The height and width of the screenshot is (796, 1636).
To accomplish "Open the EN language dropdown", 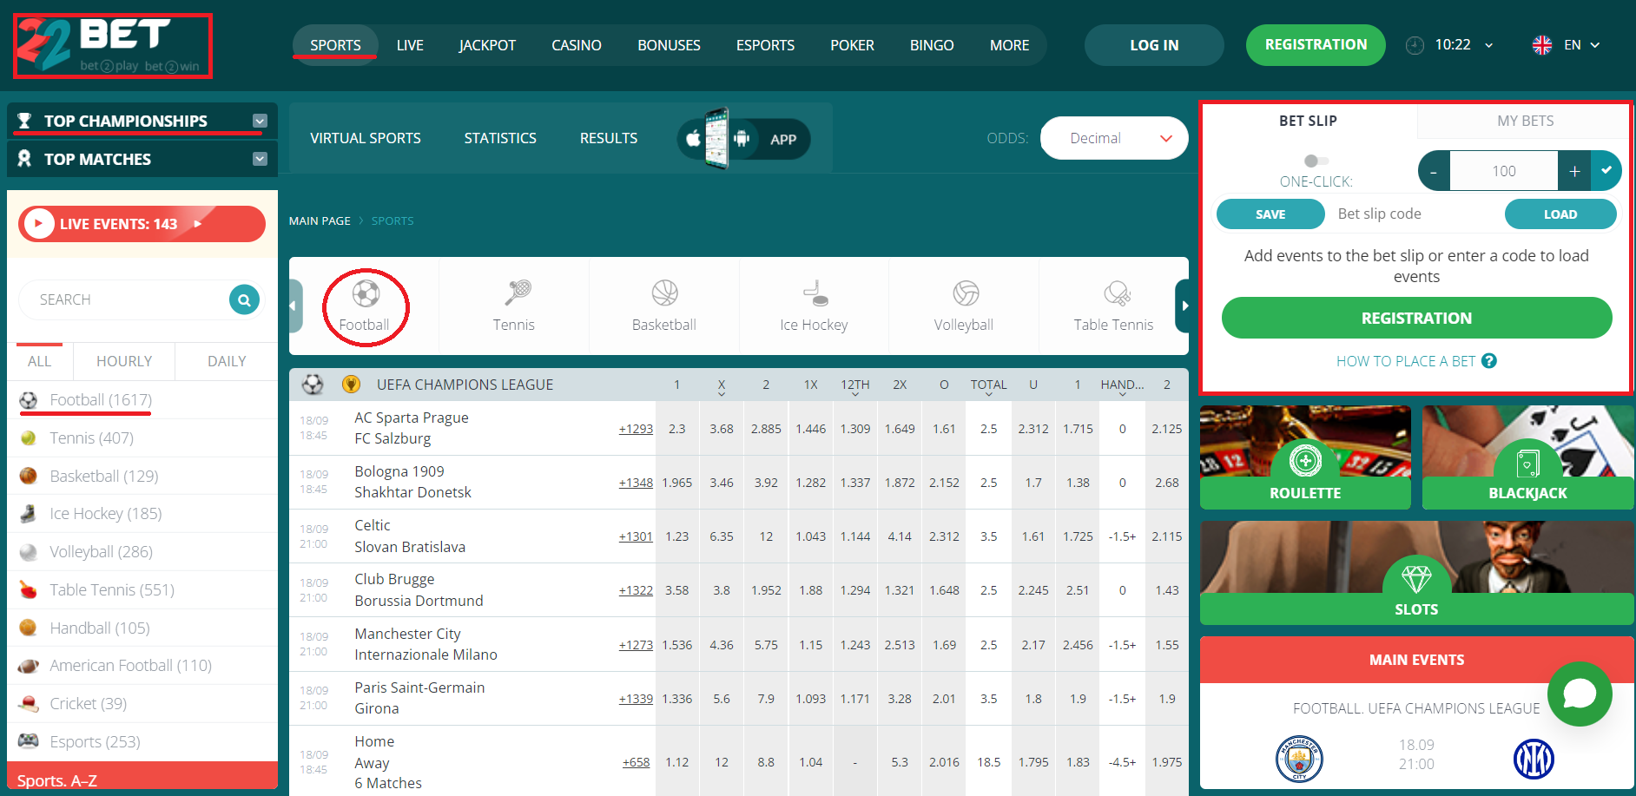I will tap(1594, 45).
